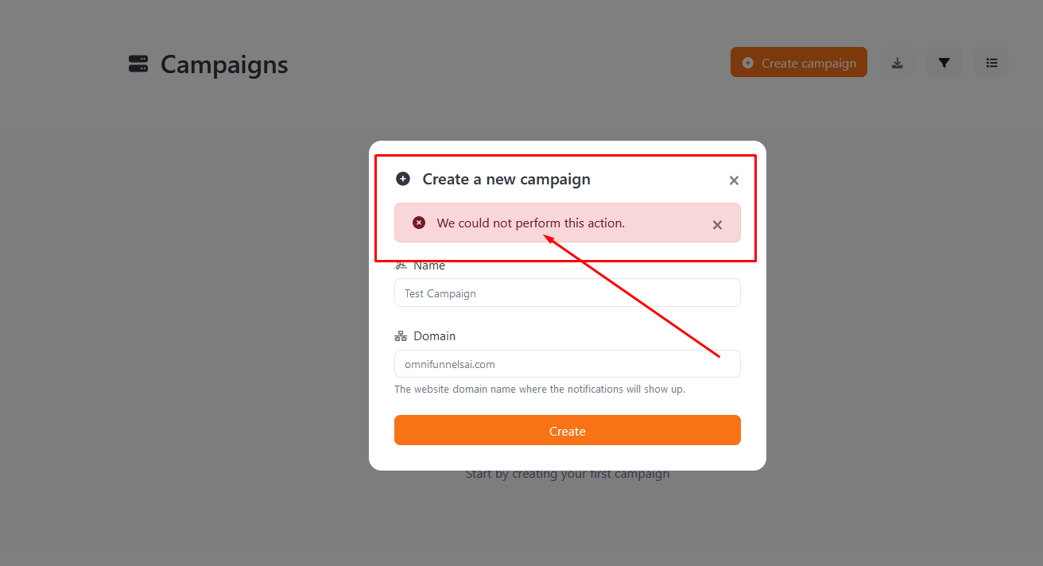Viewport: 1043px width, 566px height.
Task: Click the plus icon inside Create campaign
Action: (748, 63)
